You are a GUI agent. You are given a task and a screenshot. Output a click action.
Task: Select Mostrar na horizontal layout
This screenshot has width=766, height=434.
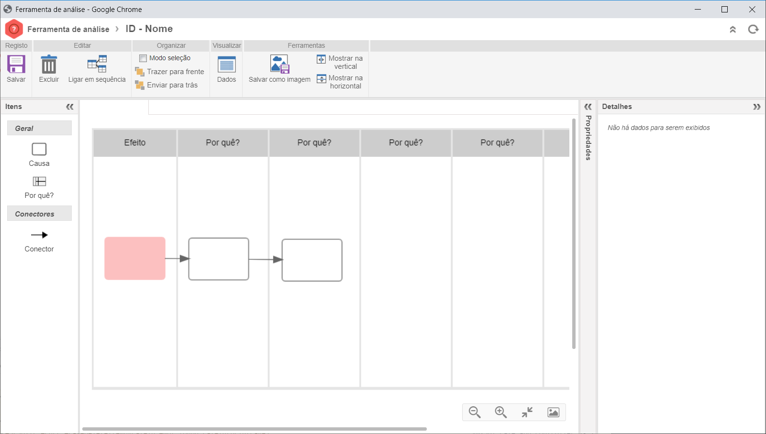point(340,82)
